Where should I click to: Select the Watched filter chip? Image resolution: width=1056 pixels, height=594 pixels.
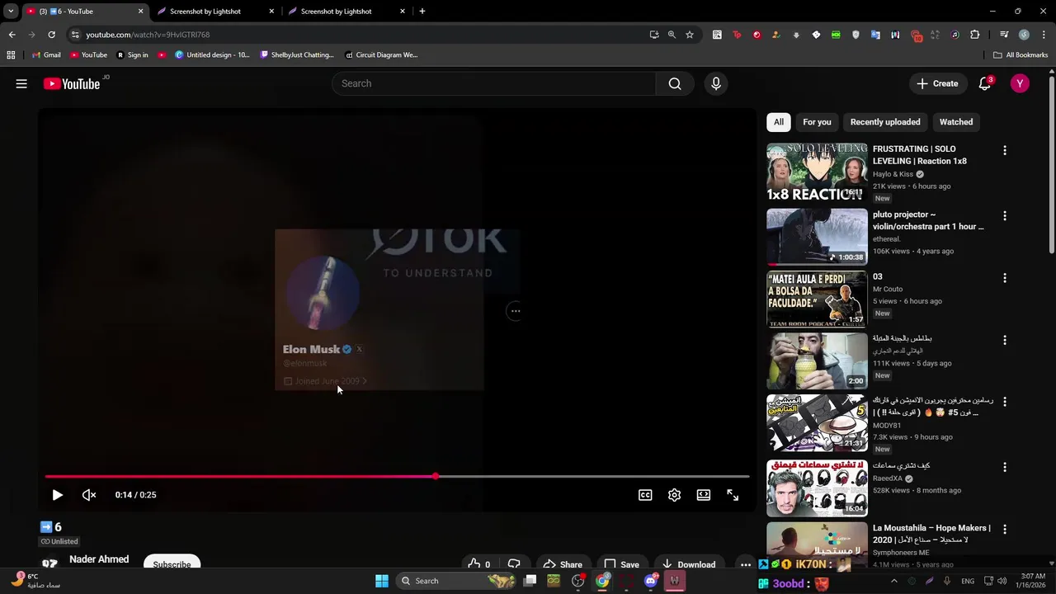[x=956, y=122]
